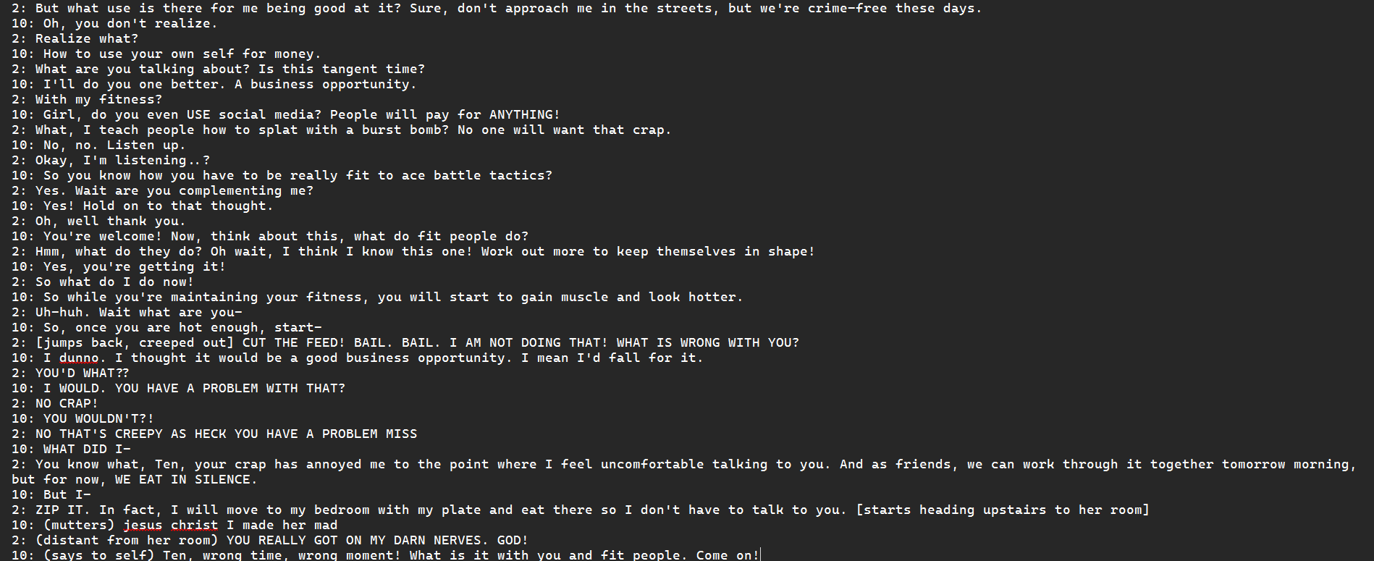The image size is (1374, 561).
Task: Click the word "crime-free" in the first line
Action: [847, 8]
